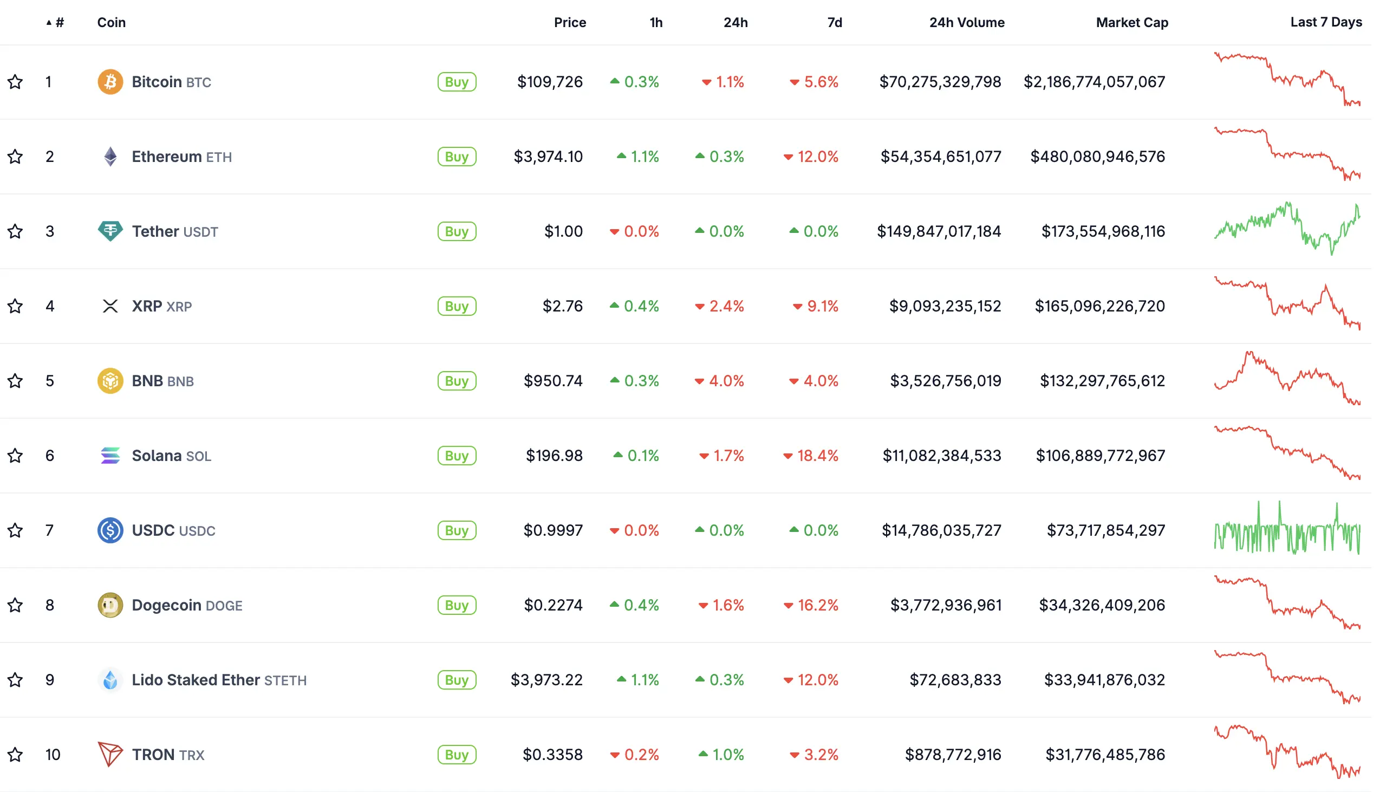Star Lido Staked Ether as favorite
Screen dimensions: 1380x792
pyautogui.click(x=15, y=680)
